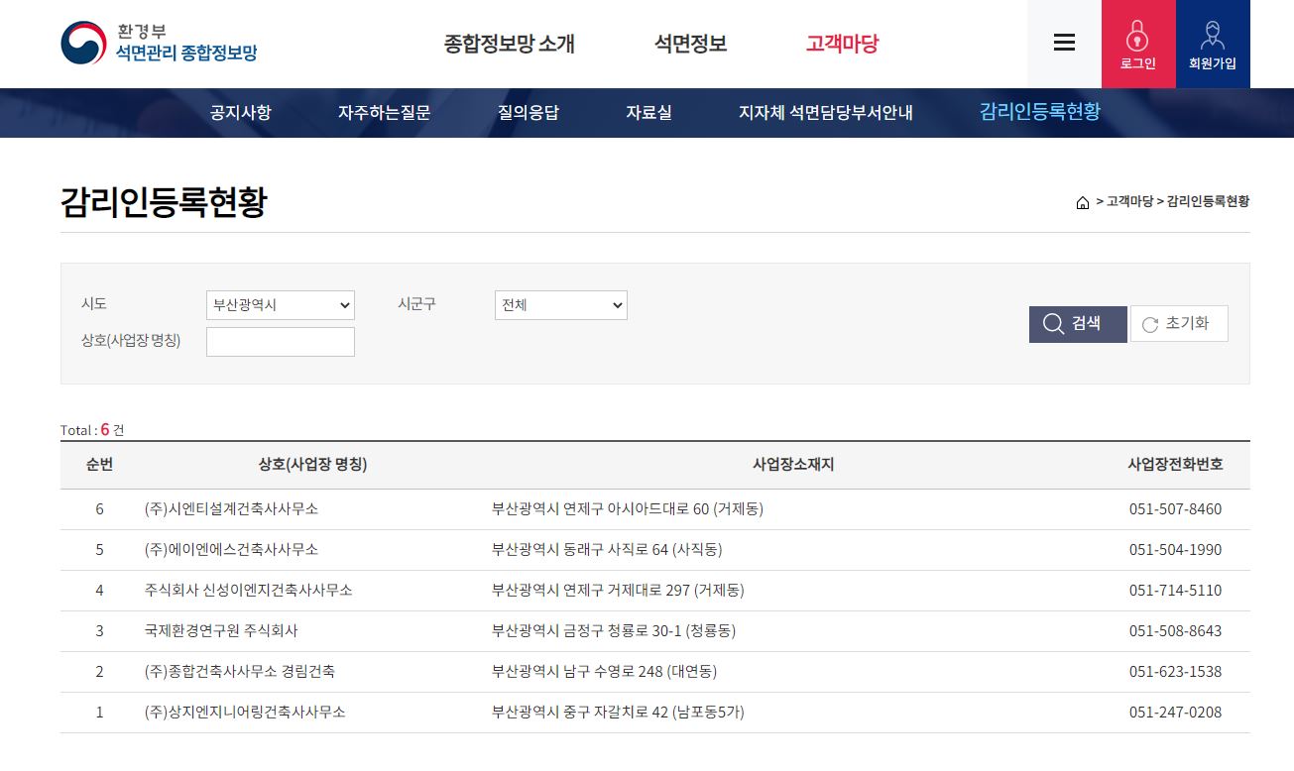Expand the 시도 dropdown showing 부산광역시
Viewport: 1294px width, 771px height.
(x=280, y=305)
